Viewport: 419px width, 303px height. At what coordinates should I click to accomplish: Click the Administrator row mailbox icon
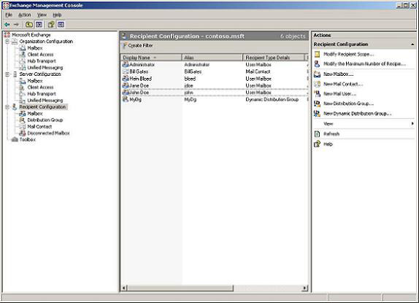coord(126,65)
